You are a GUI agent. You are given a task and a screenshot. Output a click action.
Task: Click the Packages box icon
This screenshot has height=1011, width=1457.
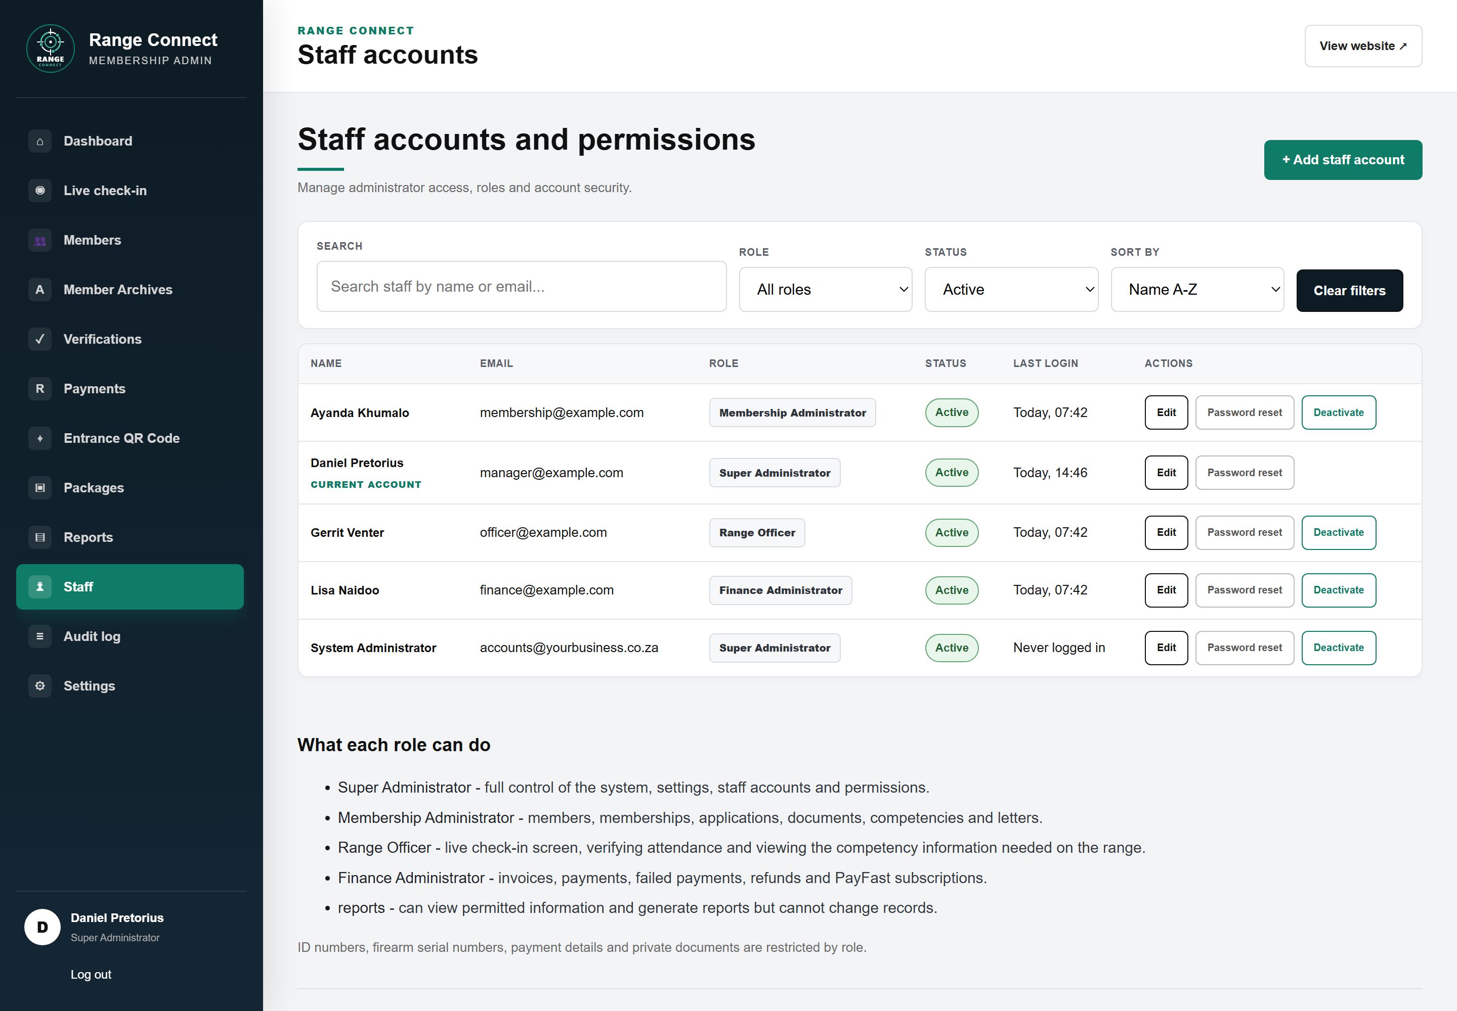pos(40,488)
